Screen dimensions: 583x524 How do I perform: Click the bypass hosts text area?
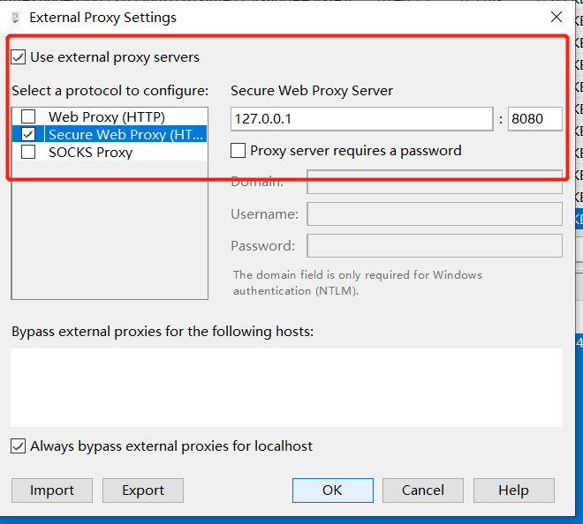(286, 387)
